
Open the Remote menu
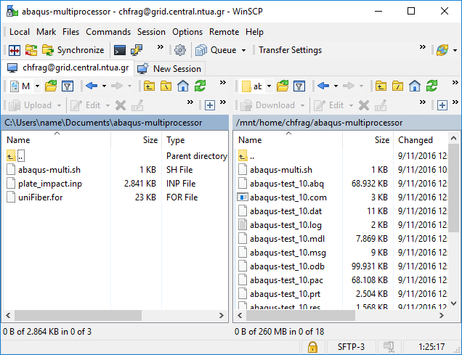(x=224, y=32)
